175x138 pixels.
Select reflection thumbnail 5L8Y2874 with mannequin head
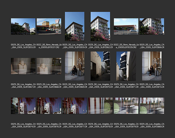(23, 106)
